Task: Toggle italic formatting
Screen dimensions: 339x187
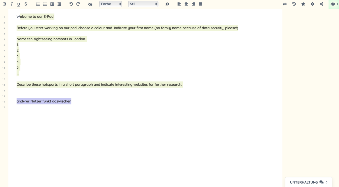Action: (x=12, y=4)
